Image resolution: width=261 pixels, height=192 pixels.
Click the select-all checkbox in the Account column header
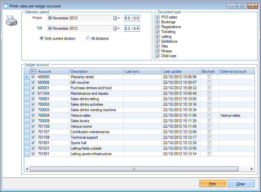33,71
